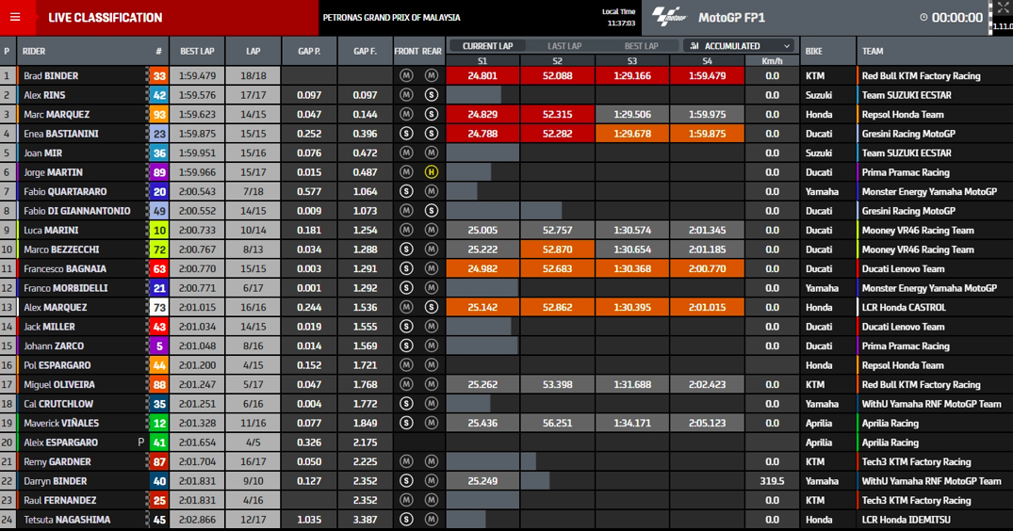The width and height of the screenshot is (1013, 531).
Task: Click Alex Rins' soft rear tyre icon
Action: tap(432, 95)
